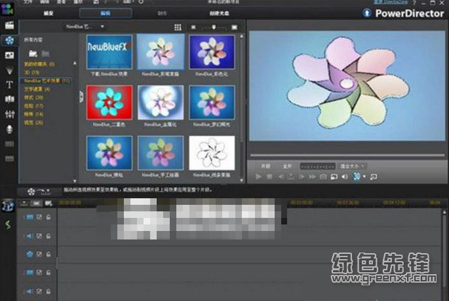Stop the preview playback
Viewport: 449px width, 301px height.
click(269, 177)
